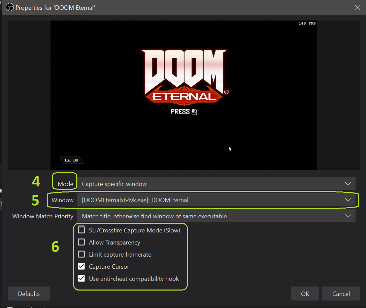Open the Mode dropdown showing Capture specific window
Viewport: 366px width, 308px height.
click(216, 184)
